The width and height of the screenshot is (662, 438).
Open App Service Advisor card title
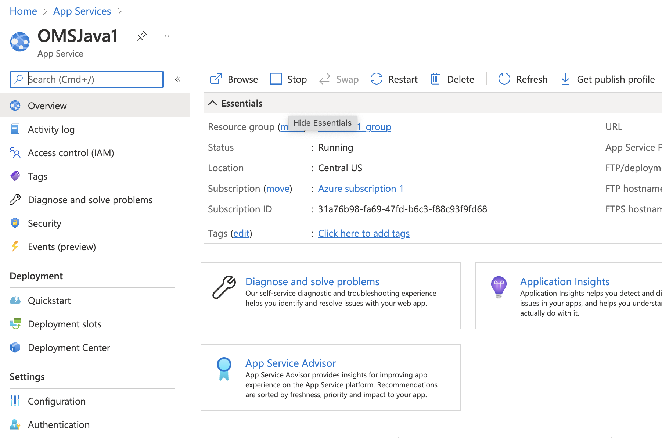click(291, 363)
